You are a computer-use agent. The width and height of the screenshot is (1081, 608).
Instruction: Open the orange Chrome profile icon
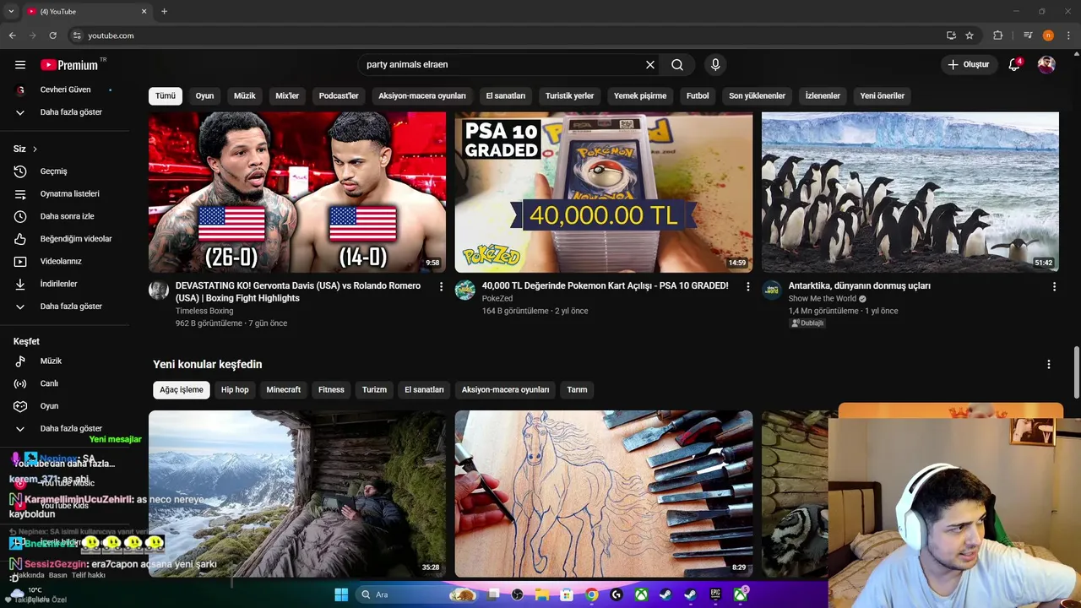[x=1048, y=35]
